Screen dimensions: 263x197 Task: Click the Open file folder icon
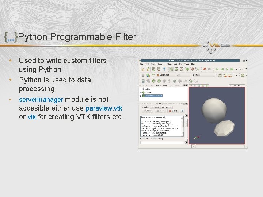point(143,69)
